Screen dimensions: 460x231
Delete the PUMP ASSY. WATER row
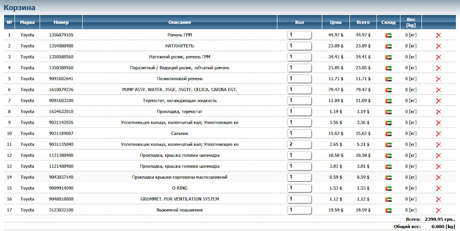click(438, 90)
